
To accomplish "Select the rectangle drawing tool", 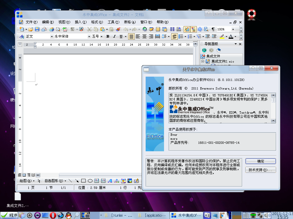I will click(x=84, y=181).
